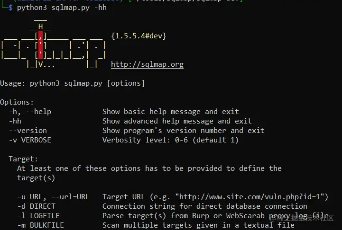Viewport: 342px width, 230px height.
Task: Click the --version option entry
Action: coord(28,131)
